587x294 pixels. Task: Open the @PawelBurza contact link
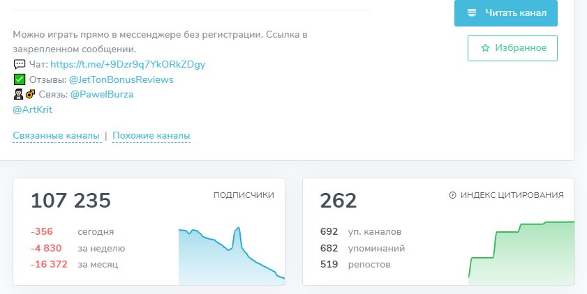pos(101,95)
